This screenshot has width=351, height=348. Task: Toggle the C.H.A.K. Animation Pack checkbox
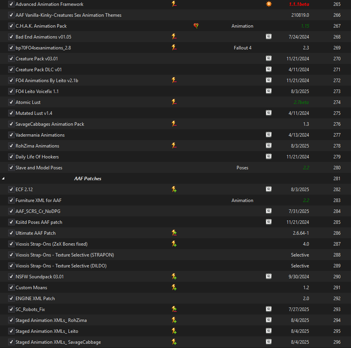[11, 26]
